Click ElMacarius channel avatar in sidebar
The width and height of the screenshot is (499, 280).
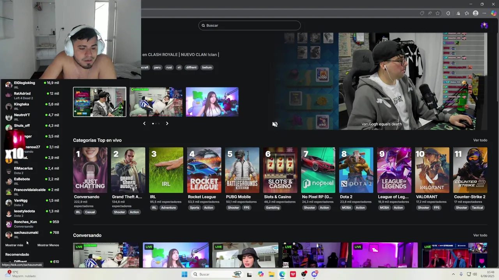(x=9, y=170)
